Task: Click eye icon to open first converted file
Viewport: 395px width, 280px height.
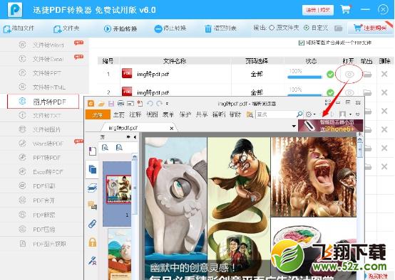Action: coord(349,75)
